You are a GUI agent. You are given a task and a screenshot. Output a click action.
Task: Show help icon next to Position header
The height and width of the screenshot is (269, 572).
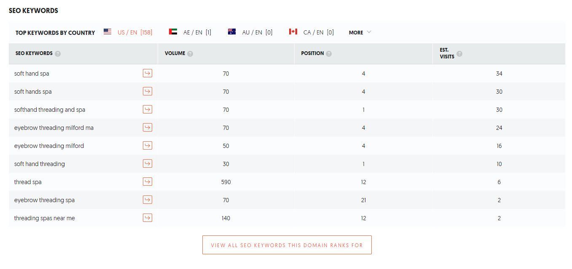point(329,54)
